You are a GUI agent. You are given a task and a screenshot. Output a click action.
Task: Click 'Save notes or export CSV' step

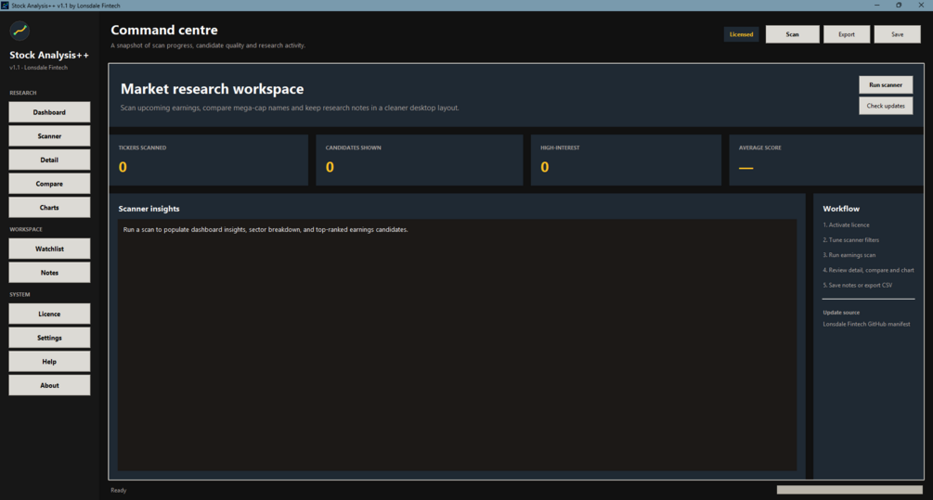(x=858, y=286)
